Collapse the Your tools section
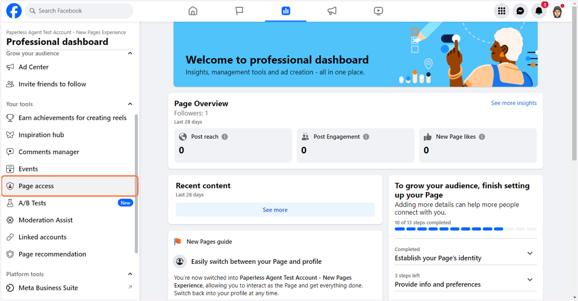Viewport: 578px width, 301px height. tap(130, 104)
